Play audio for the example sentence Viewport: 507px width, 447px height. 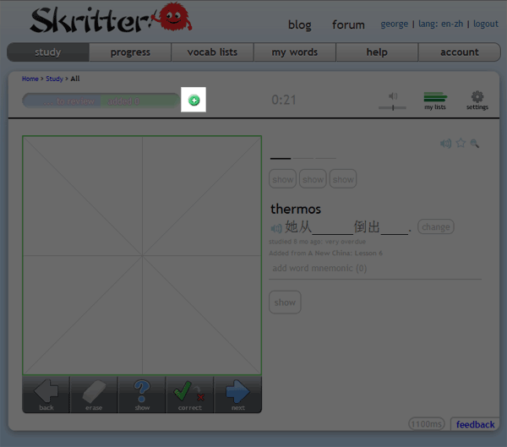276,228
